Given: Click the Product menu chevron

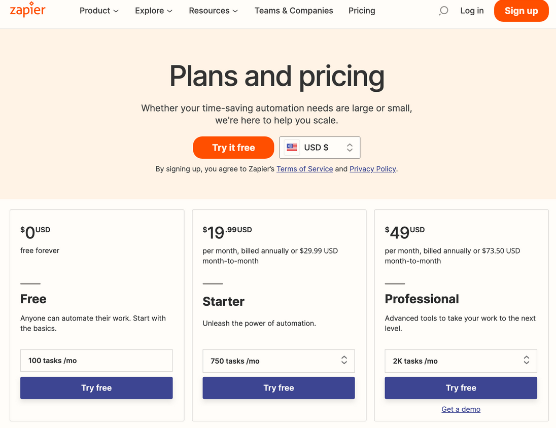Looking at the screenshot, I should (x=116, y=11).
